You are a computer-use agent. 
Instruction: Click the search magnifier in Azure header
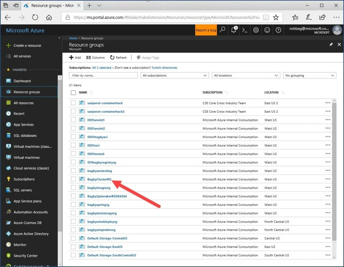click(x=222, y=30)
